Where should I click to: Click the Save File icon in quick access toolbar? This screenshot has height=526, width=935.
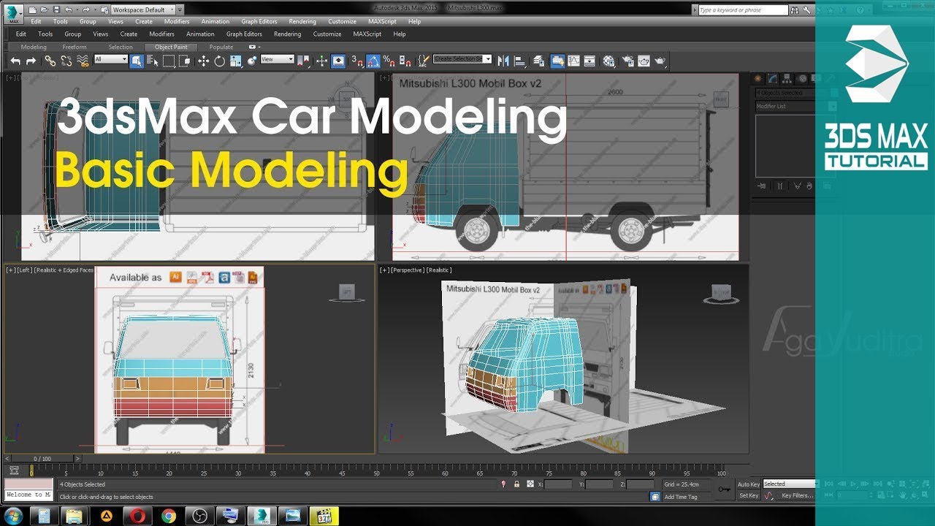tap(56, 10)
